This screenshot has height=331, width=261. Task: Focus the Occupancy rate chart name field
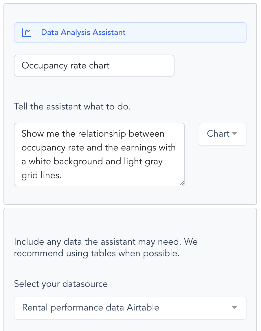pos(94,66)
